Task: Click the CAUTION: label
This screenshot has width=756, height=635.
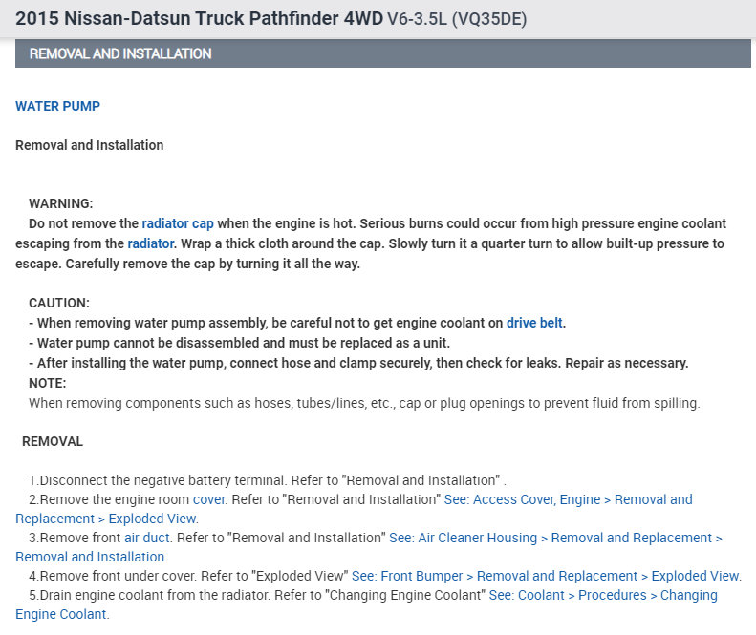Action: coord(58,303)
